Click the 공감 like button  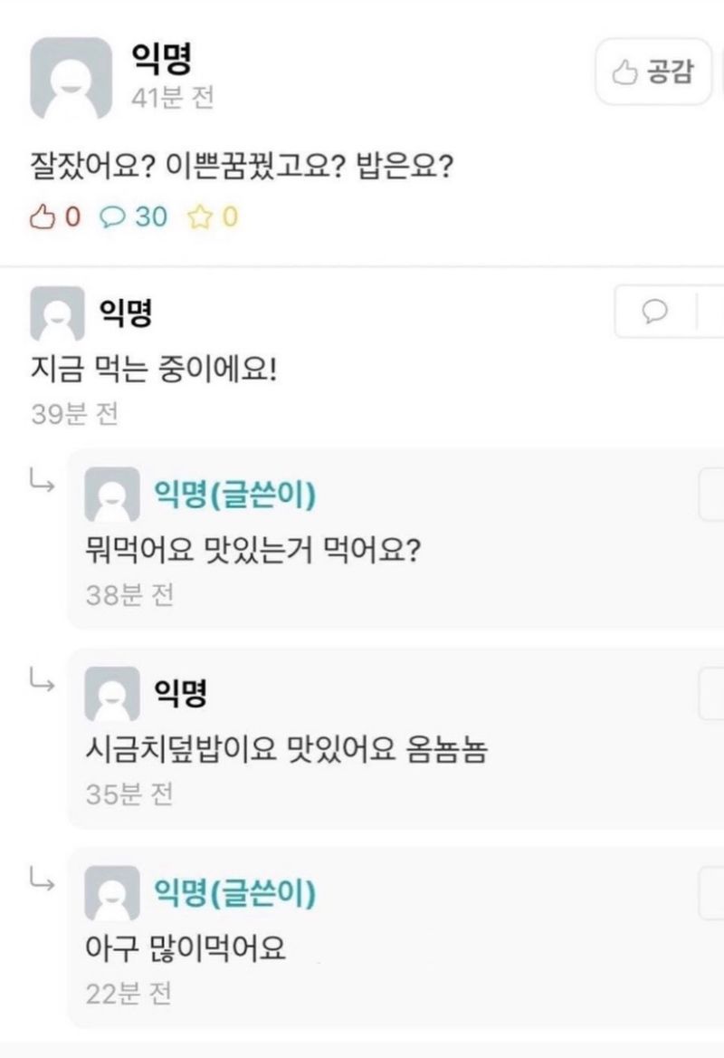click(x=653, y=72)
